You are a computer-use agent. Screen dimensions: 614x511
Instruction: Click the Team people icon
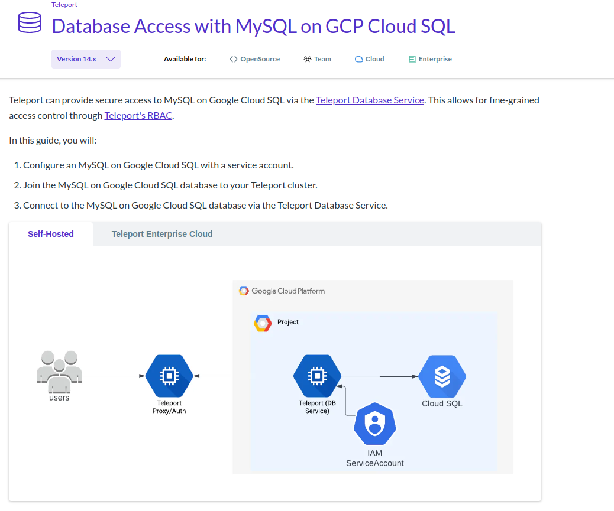(308, 59)
